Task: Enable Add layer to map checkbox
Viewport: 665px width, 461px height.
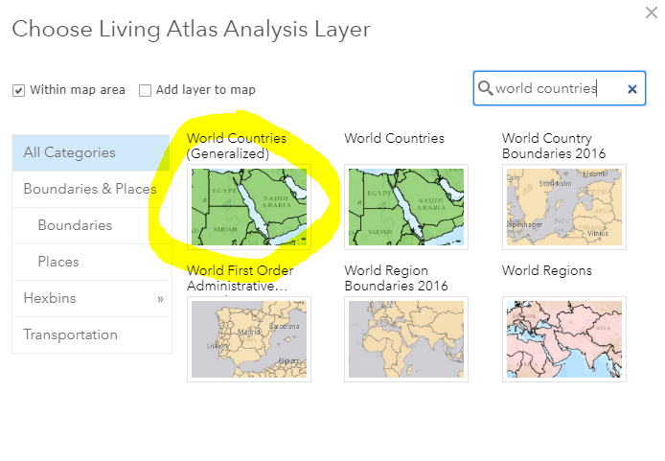Action: point(145,90)
